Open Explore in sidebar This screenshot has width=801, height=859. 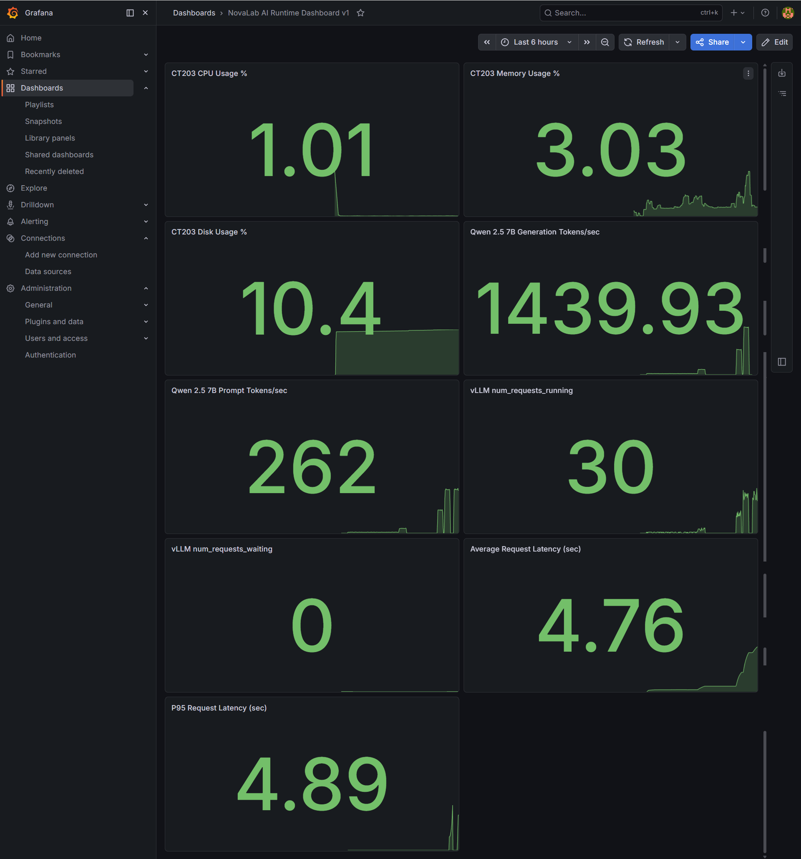point(34,189)
